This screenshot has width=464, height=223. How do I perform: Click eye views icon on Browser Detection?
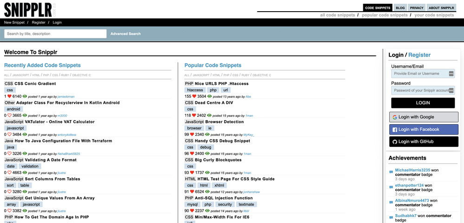coord(207,134)
